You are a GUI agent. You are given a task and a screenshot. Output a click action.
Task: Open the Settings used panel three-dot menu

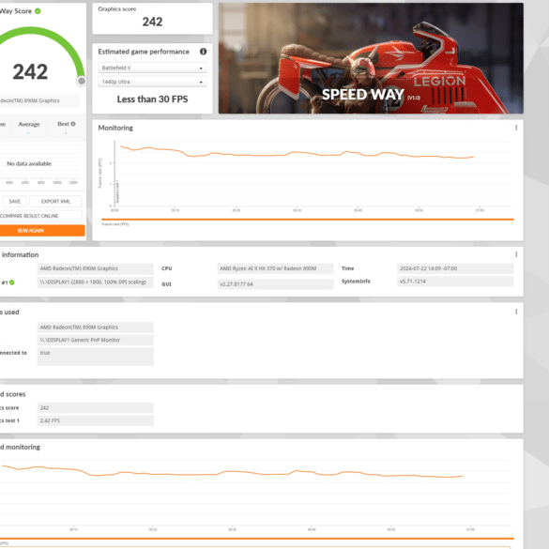click(x=516, y=312)
